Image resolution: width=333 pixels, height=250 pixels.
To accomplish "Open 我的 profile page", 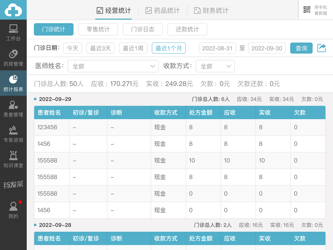I will coord(13,210).
